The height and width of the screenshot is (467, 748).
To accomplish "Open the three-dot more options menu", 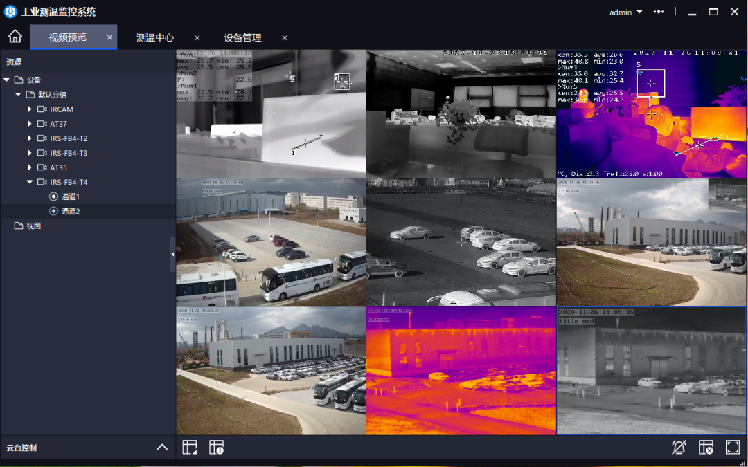I will click(x=658, y=12).
